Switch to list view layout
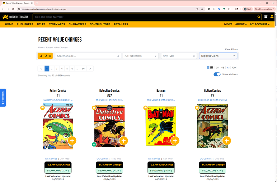 pyautogui.click(x=212, y=67)
